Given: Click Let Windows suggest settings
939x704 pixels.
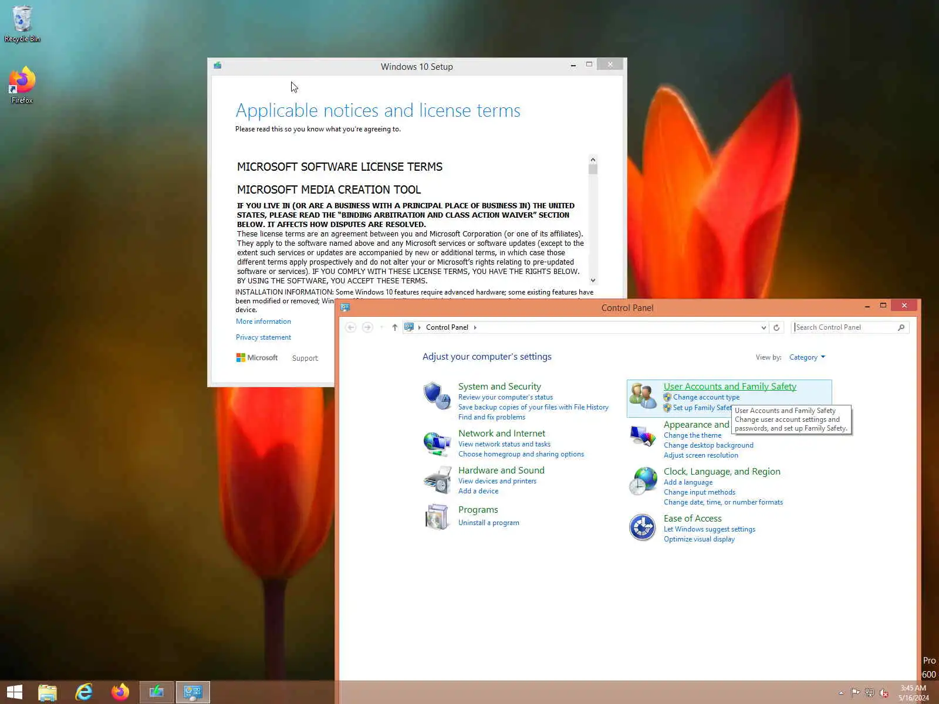Looking at the screenshot, I should [710, 529].
